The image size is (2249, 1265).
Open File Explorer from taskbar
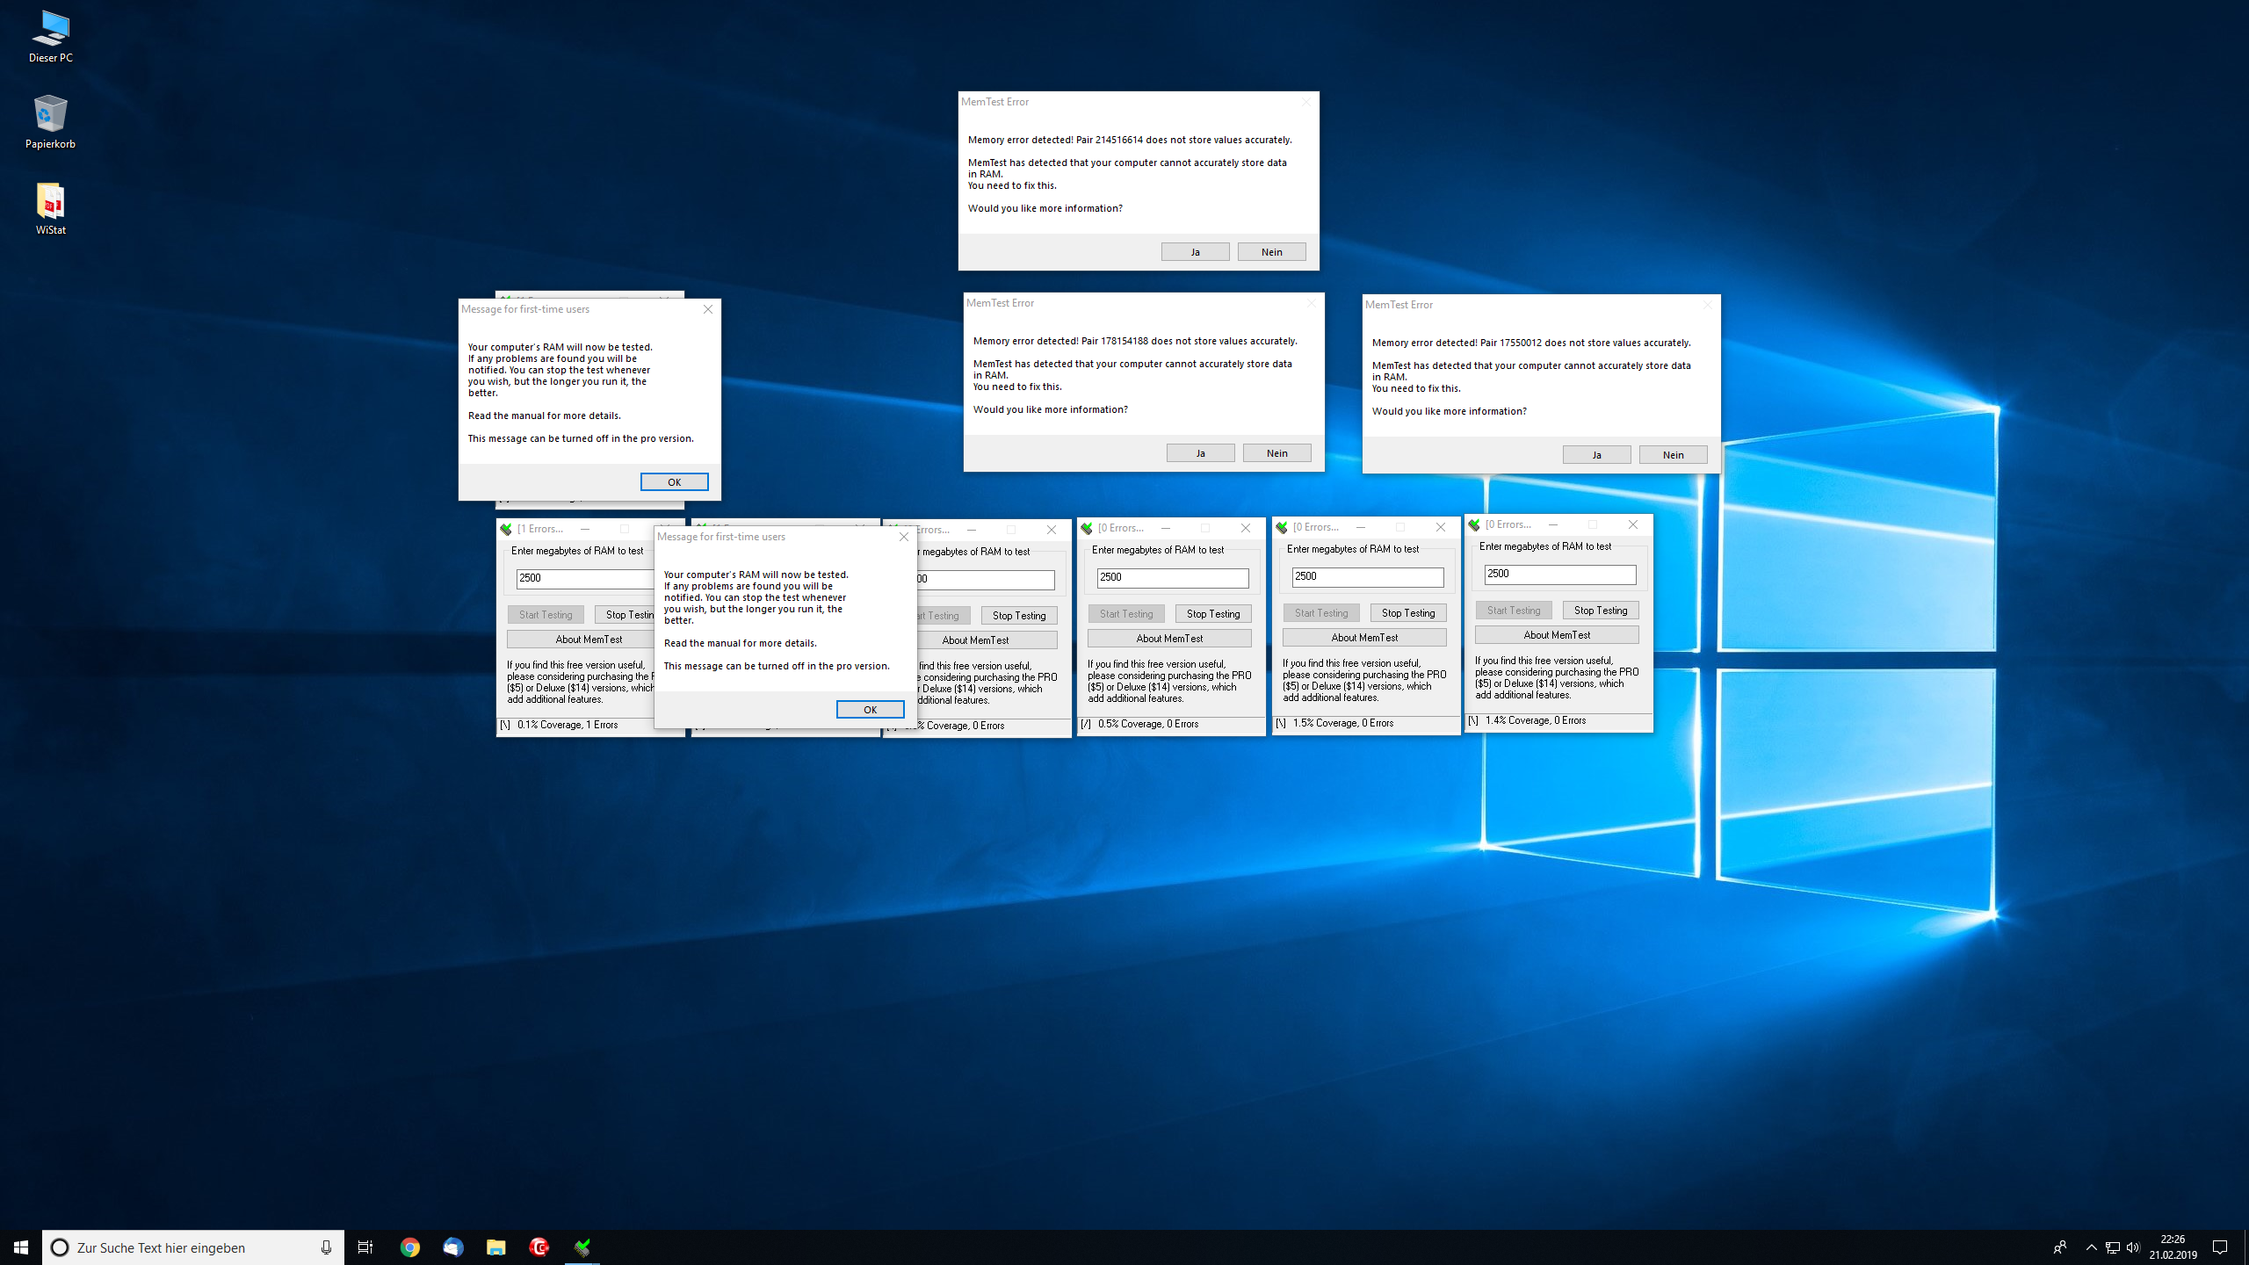(495, 1247)
